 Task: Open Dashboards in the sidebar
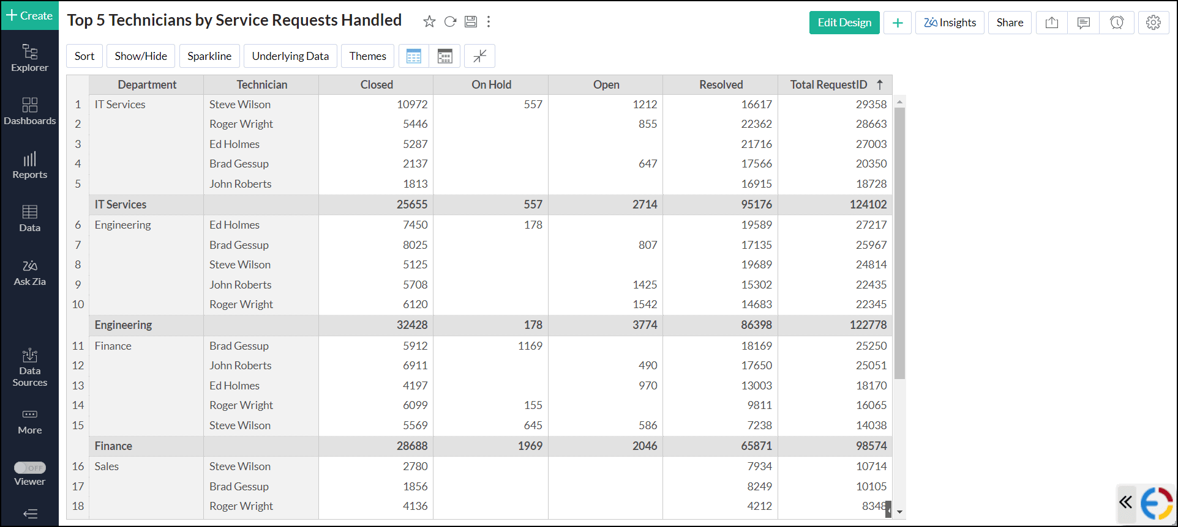tap(30, 111)
